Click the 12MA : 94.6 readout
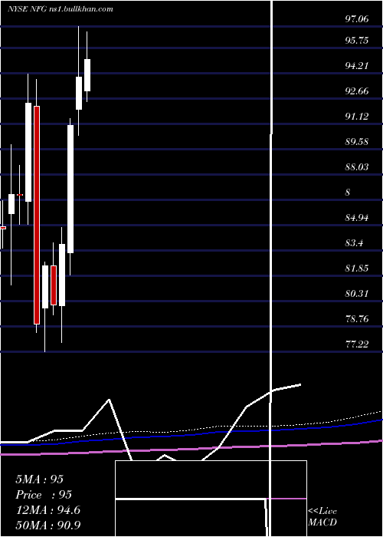 click(x=48, y=510)
